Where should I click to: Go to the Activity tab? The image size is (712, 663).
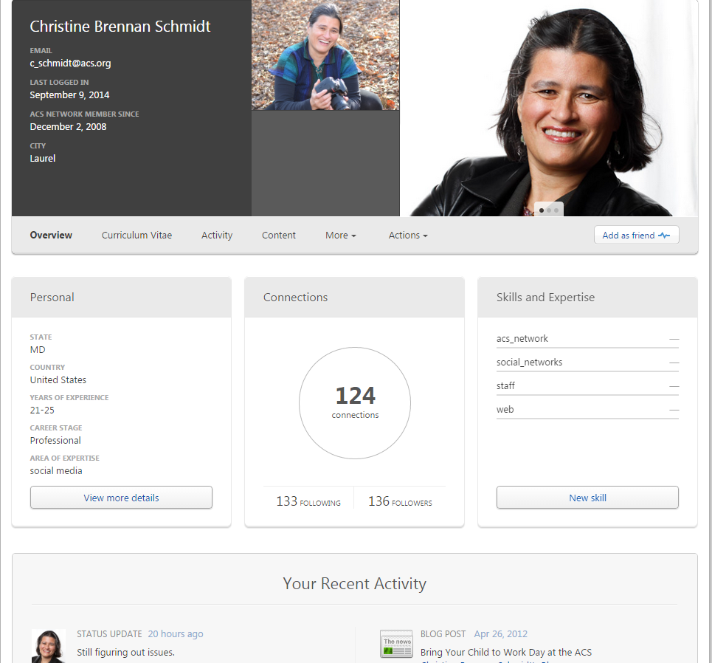tap(217, 236)
